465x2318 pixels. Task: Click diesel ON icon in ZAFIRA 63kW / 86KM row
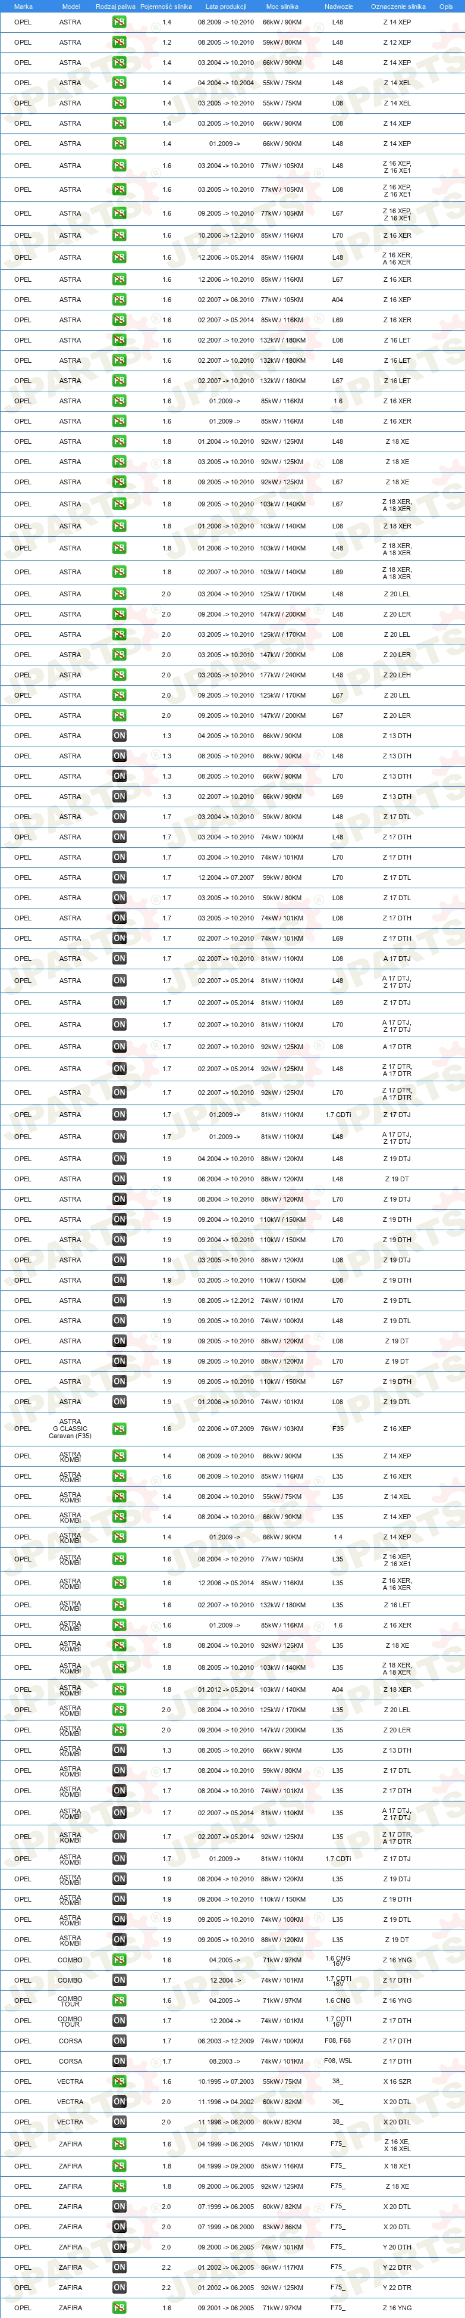click(x=118, y=2227)
